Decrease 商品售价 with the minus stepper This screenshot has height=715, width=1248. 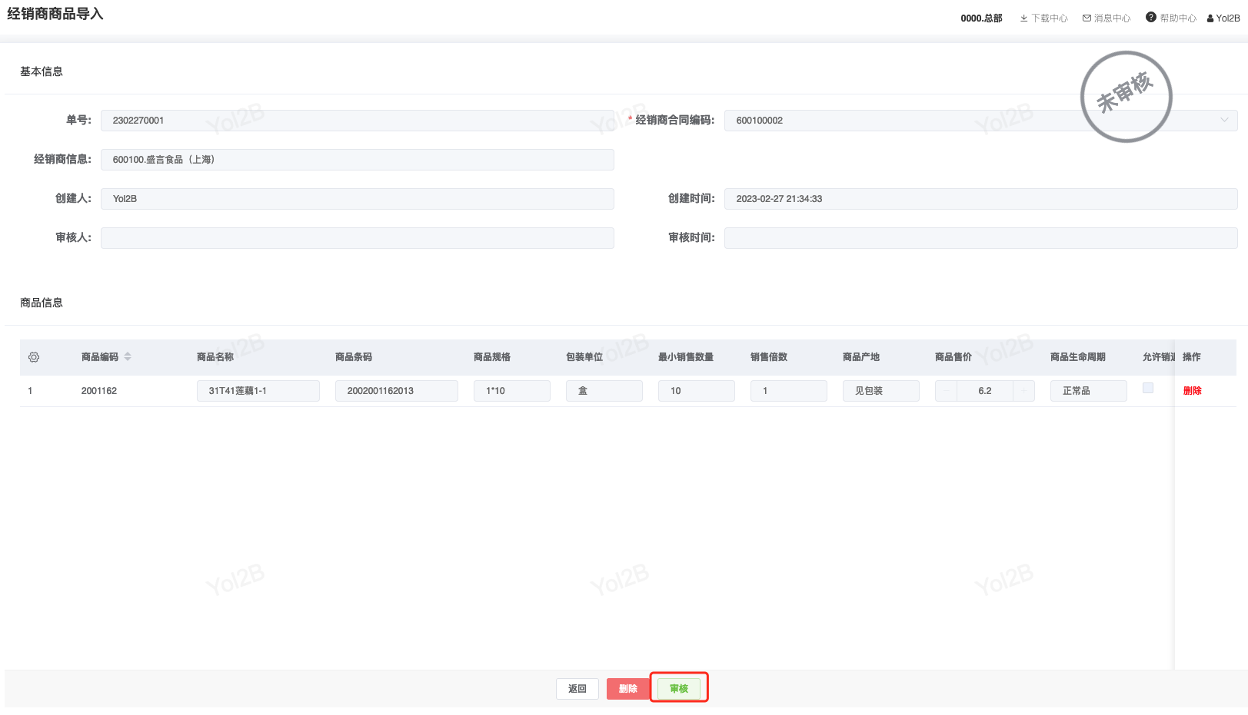click(947, 391)
